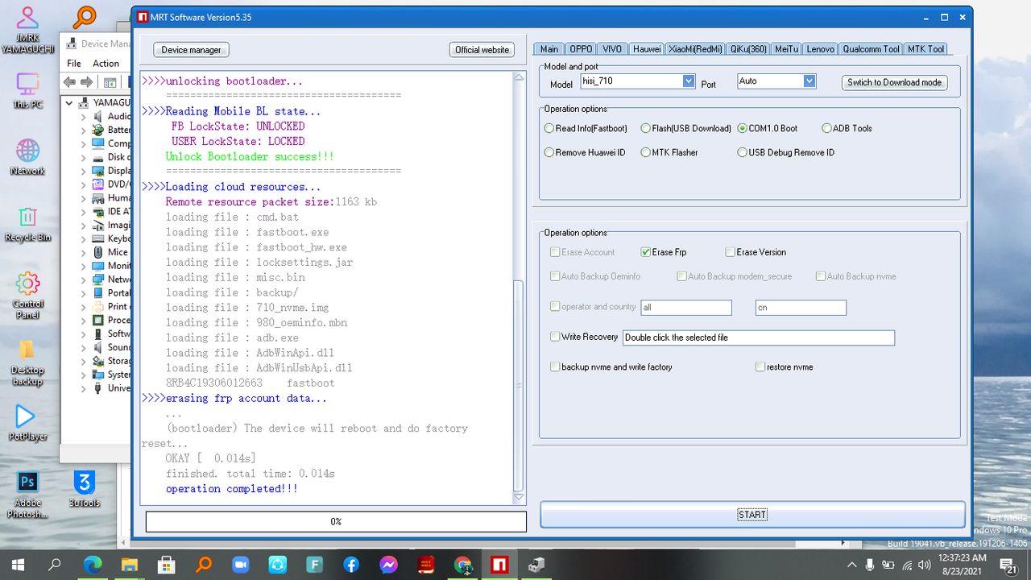Open File Explorer from the taskbar
This screenshot has width=1031, height=580.
tap(130, 565)
